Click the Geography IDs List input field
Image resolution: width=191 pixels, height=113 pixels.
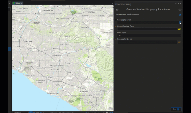pos(147,42)
